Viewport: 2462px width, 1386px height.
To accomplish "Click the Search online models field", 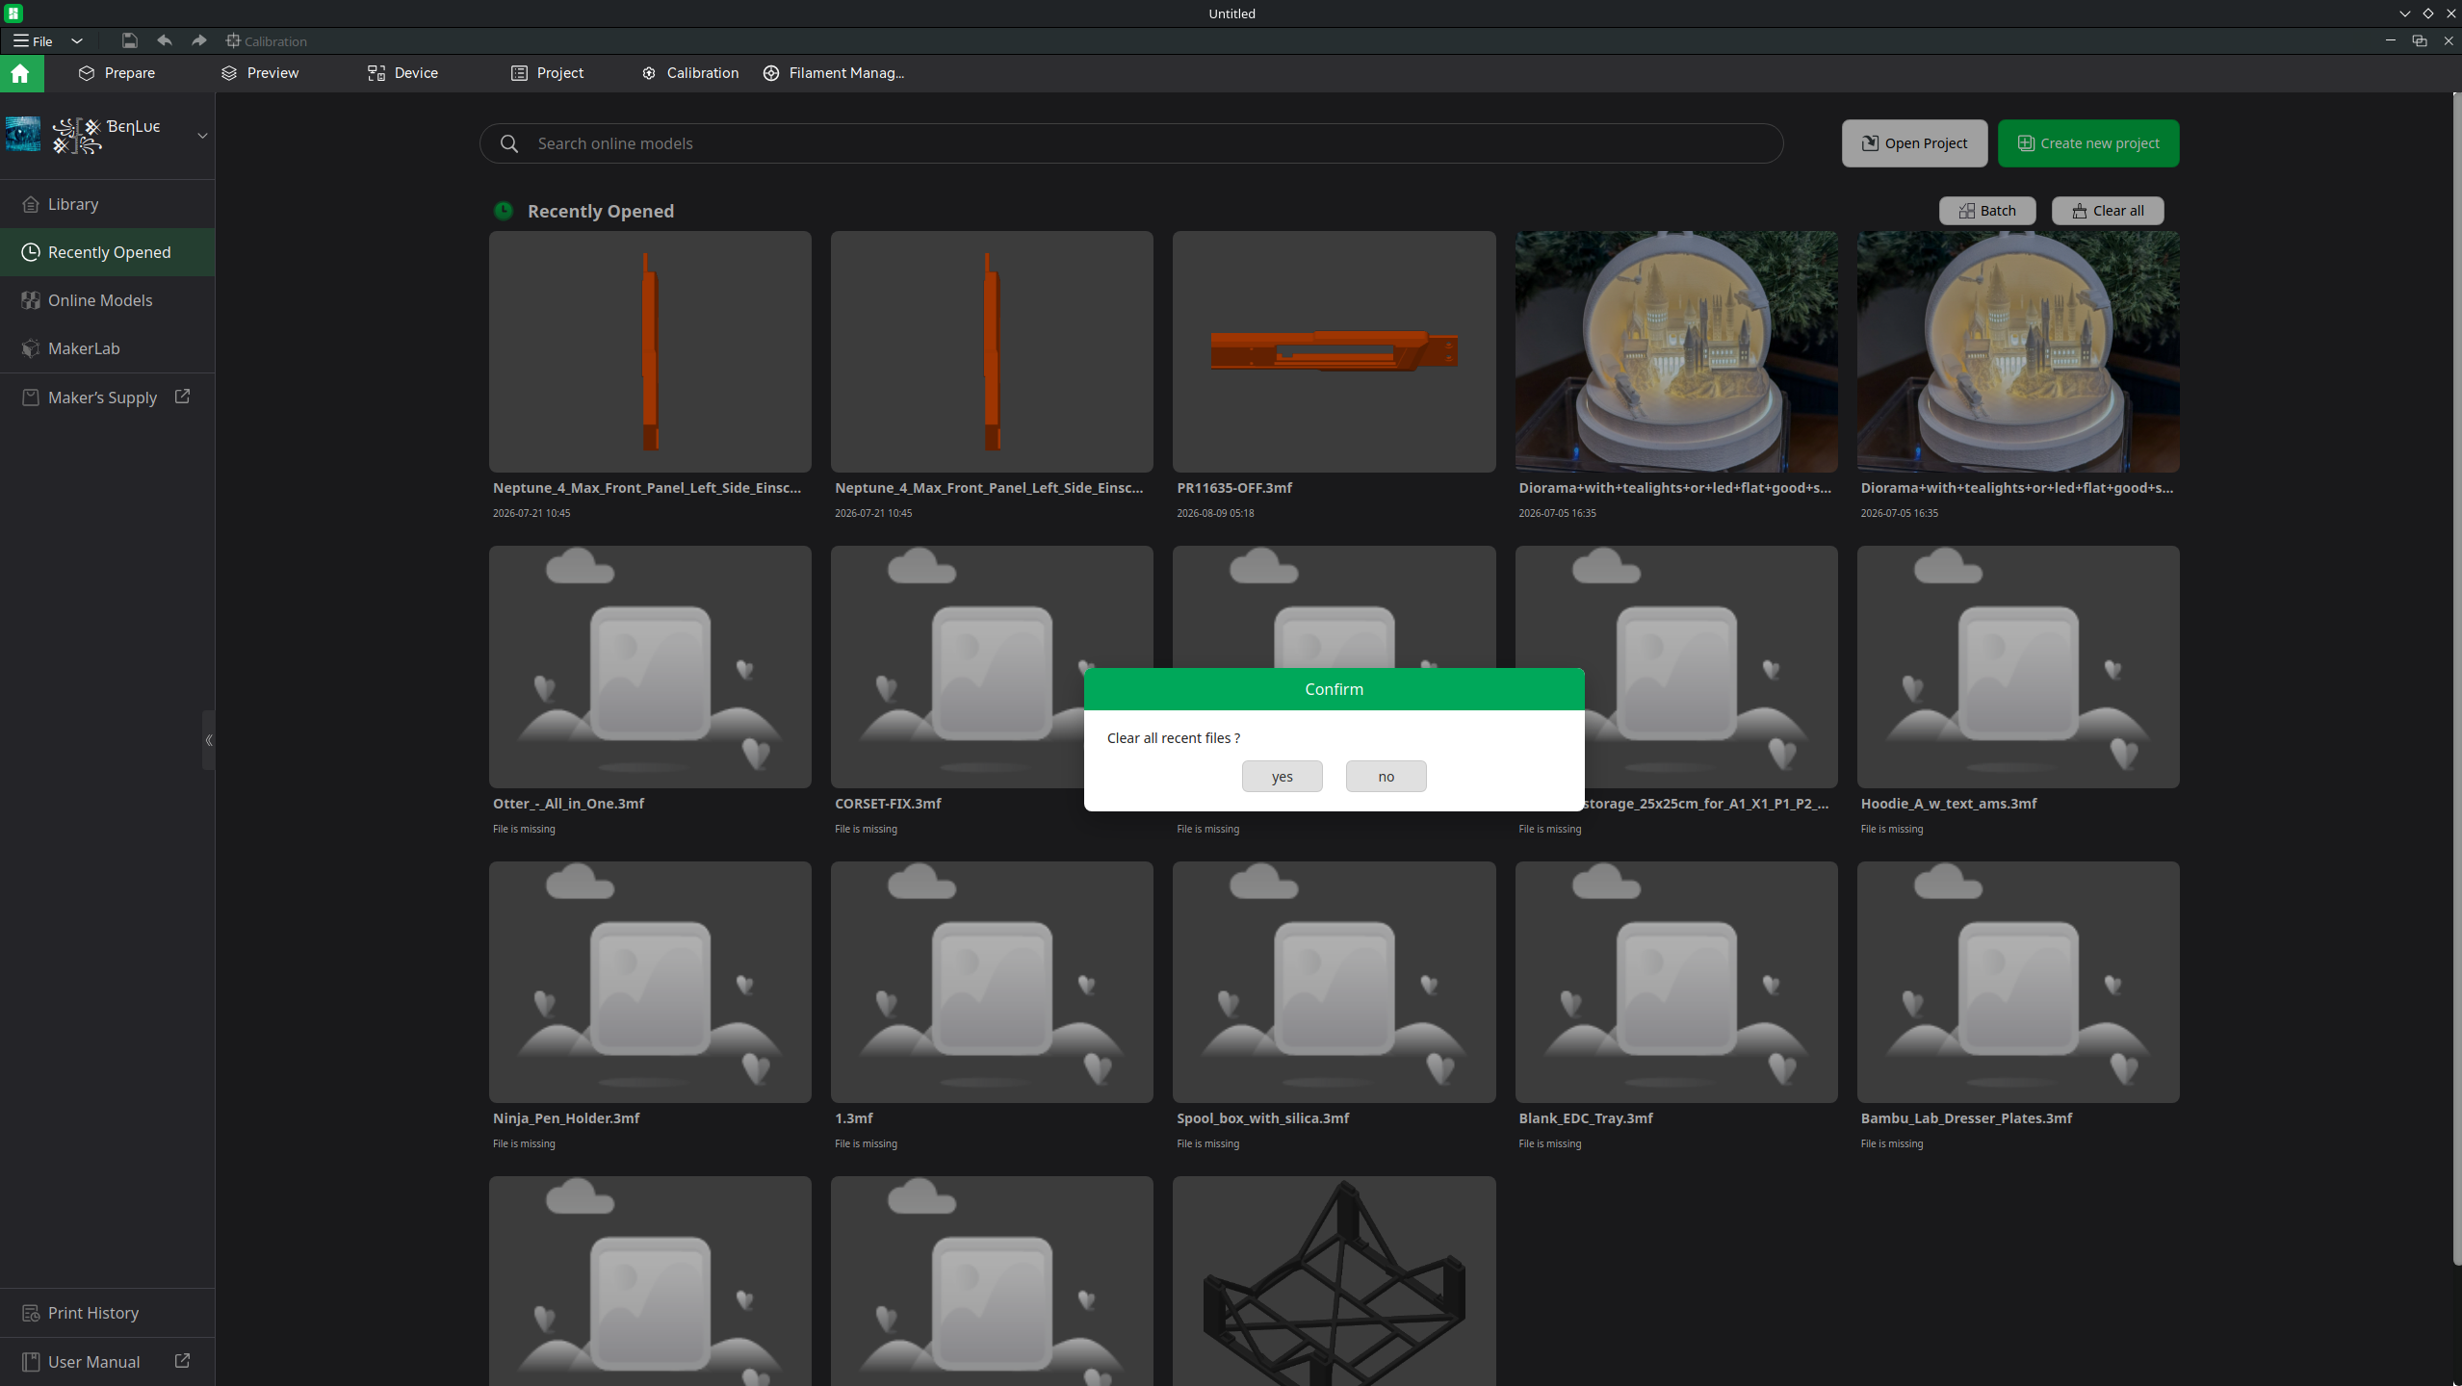I will (x=1131, y=143).
